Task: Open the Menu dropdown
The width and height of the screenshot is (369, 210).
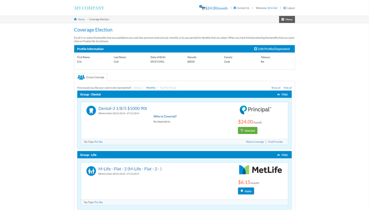Action: (287, 19)
